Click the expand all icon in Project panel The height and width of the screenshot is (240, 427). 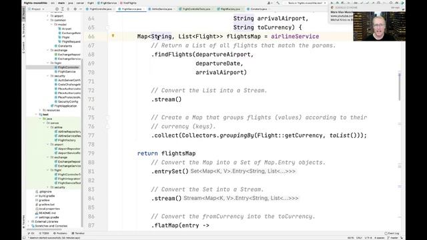coord(62,9)
